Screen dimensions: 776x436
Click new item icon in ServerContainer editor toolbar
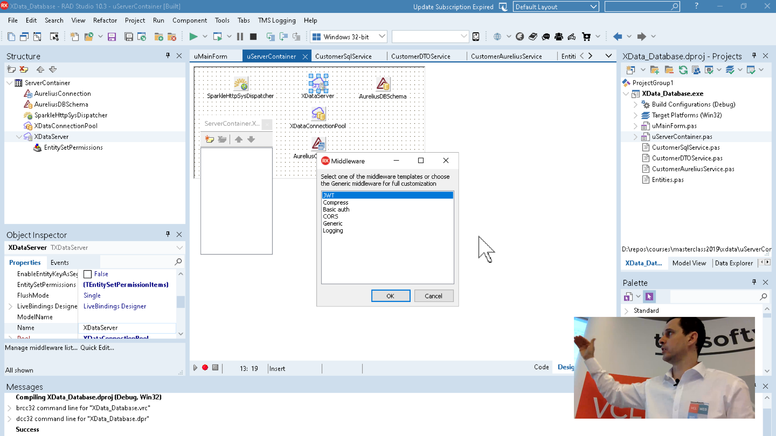pyautogui.click(x=209, y=139)
